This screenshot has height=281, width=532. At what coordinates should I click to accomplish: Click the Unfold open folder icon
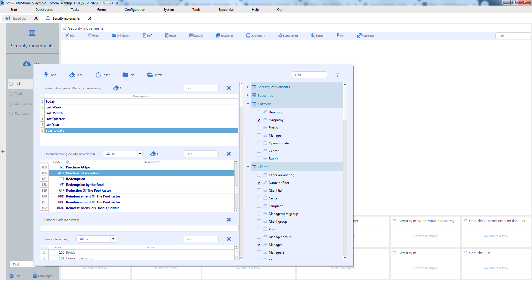pyautogui.click(x=150, y=75)
